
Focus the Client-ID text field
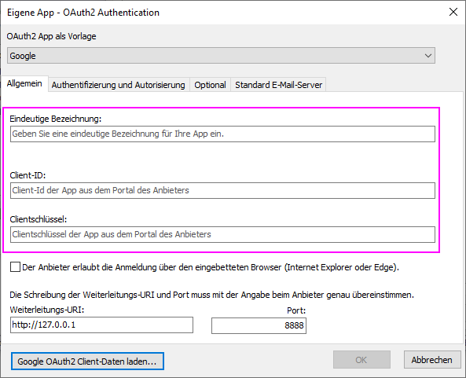point(222,190)
